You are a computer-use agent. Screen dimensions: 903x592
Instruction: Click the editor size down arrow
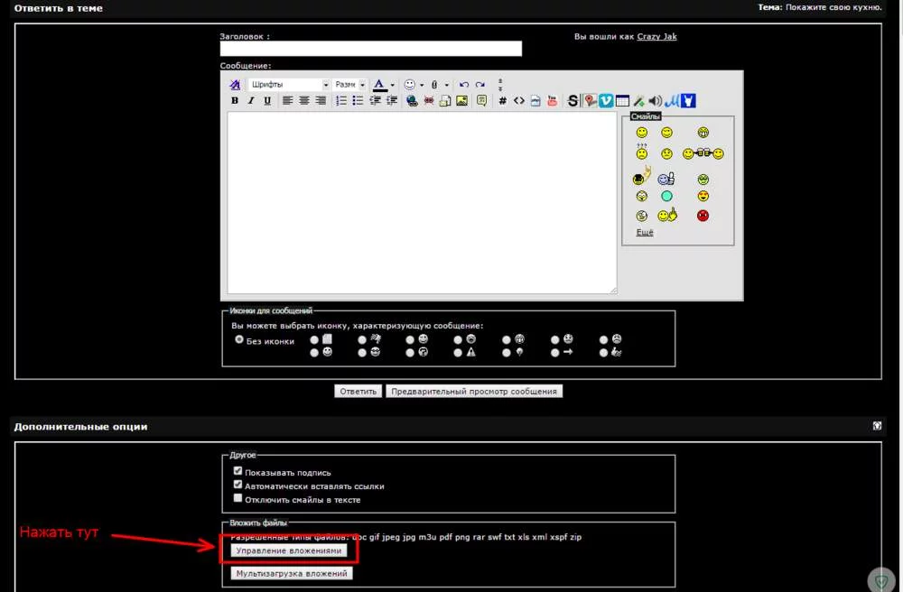click(500, 88)
